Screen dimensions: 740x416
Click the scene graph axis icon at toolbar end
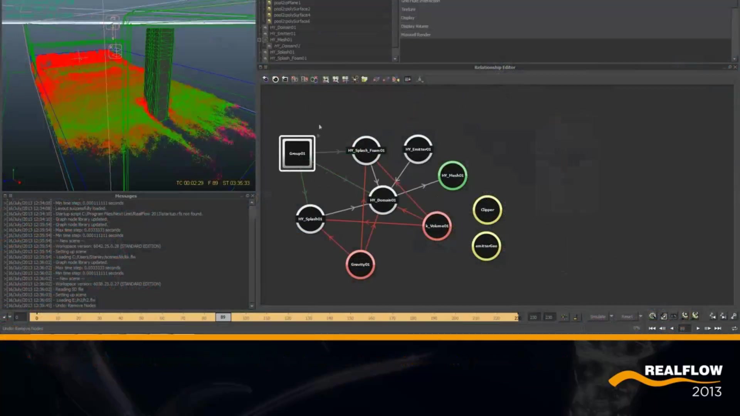pos(420,80)
